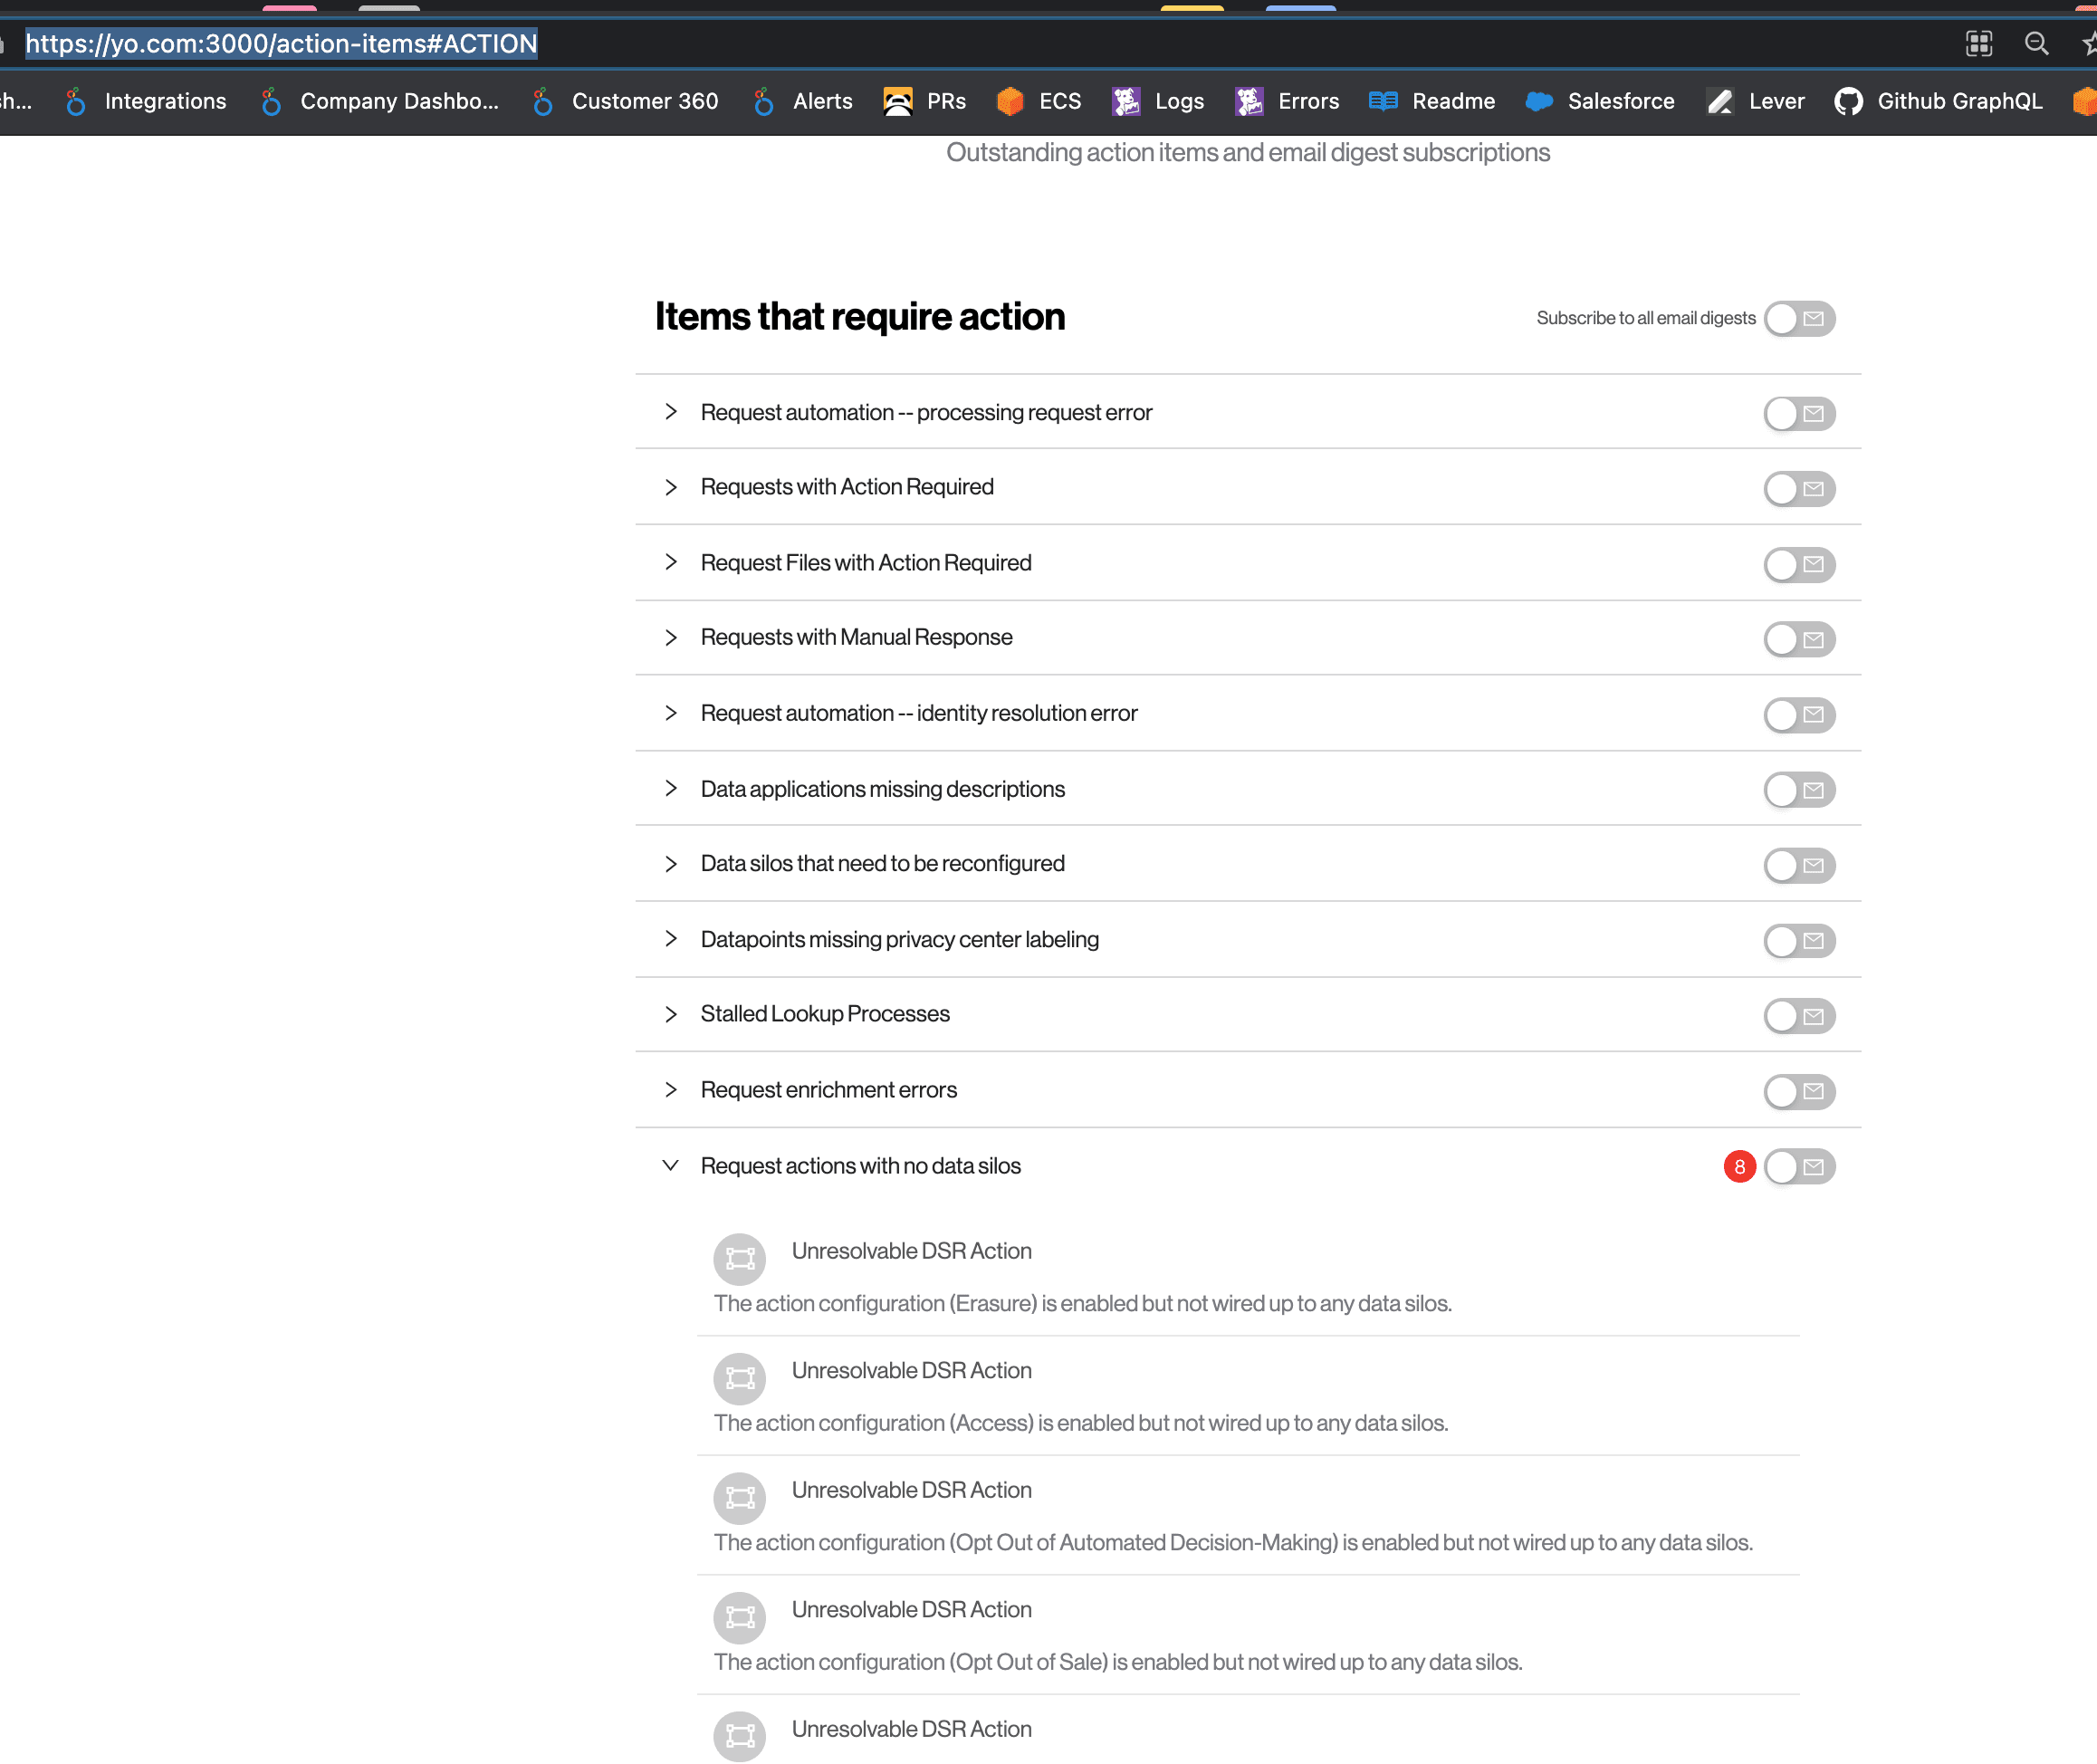Viewport: 2097px width, 1764px height.
Task: Open the Integrations bookmark
Action: (x=146, y=101)
